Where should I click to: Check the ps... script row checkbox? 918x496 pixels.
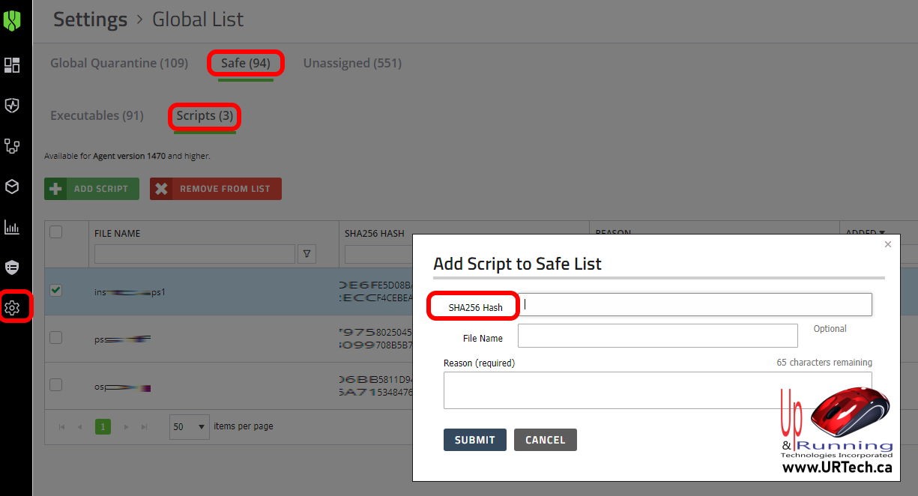point(55,337)
